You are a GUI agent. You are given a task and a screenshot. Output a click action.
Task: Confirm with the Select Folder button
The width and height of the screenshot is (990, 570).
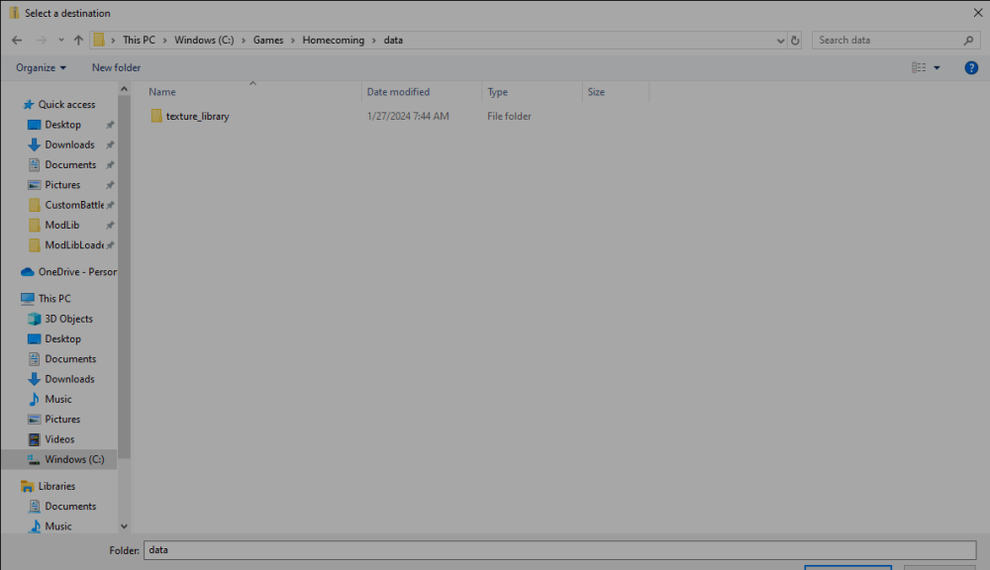coord(847,565)
